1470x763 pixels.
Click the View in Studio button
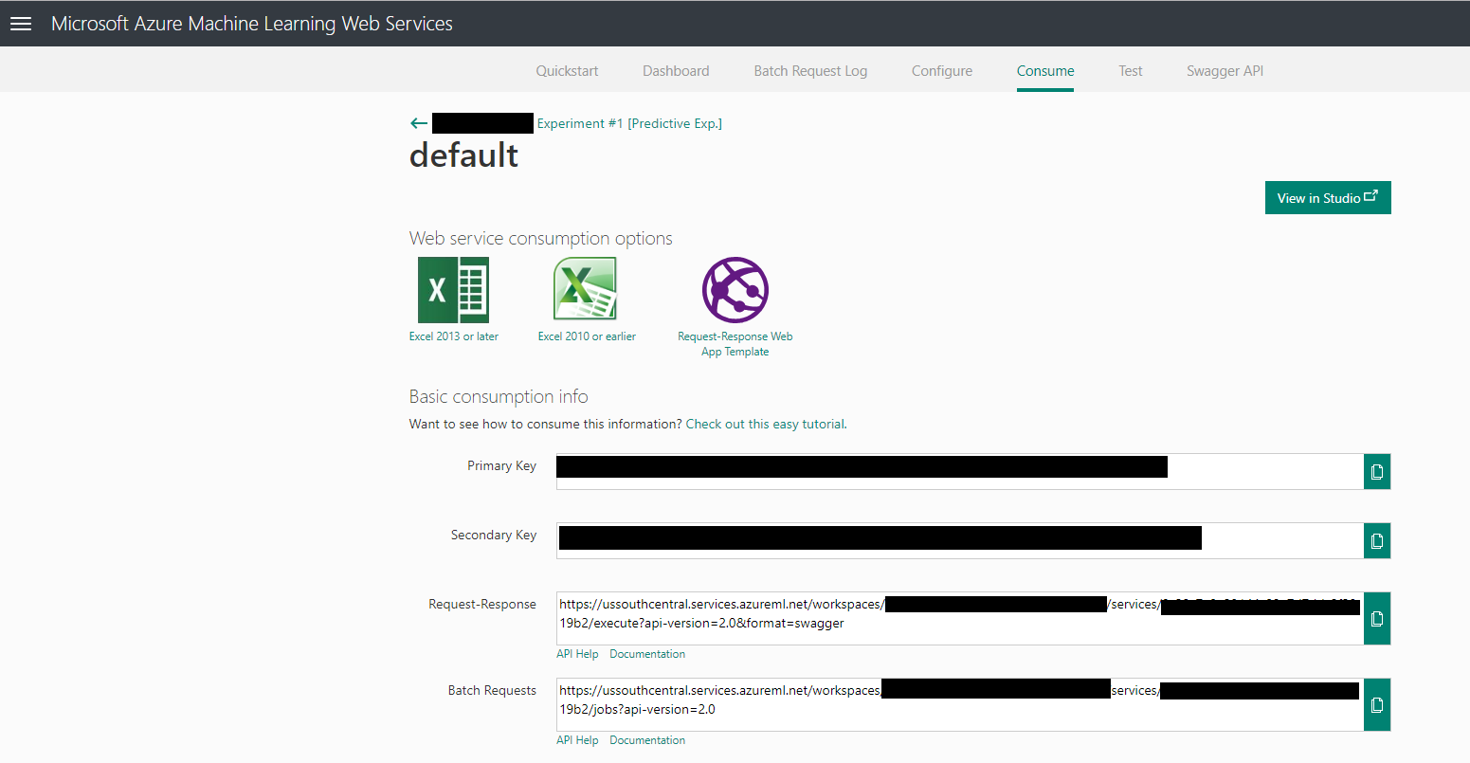pyautogui.click(x=1327, y=197)
